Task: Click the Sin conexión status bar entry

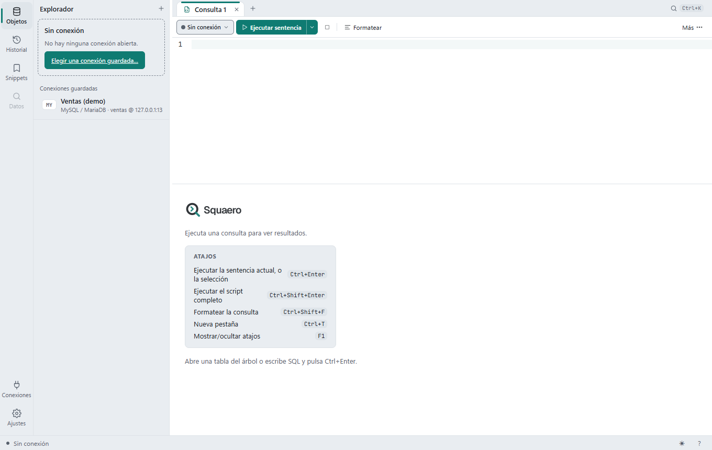Action: click(x=27, y=443)
